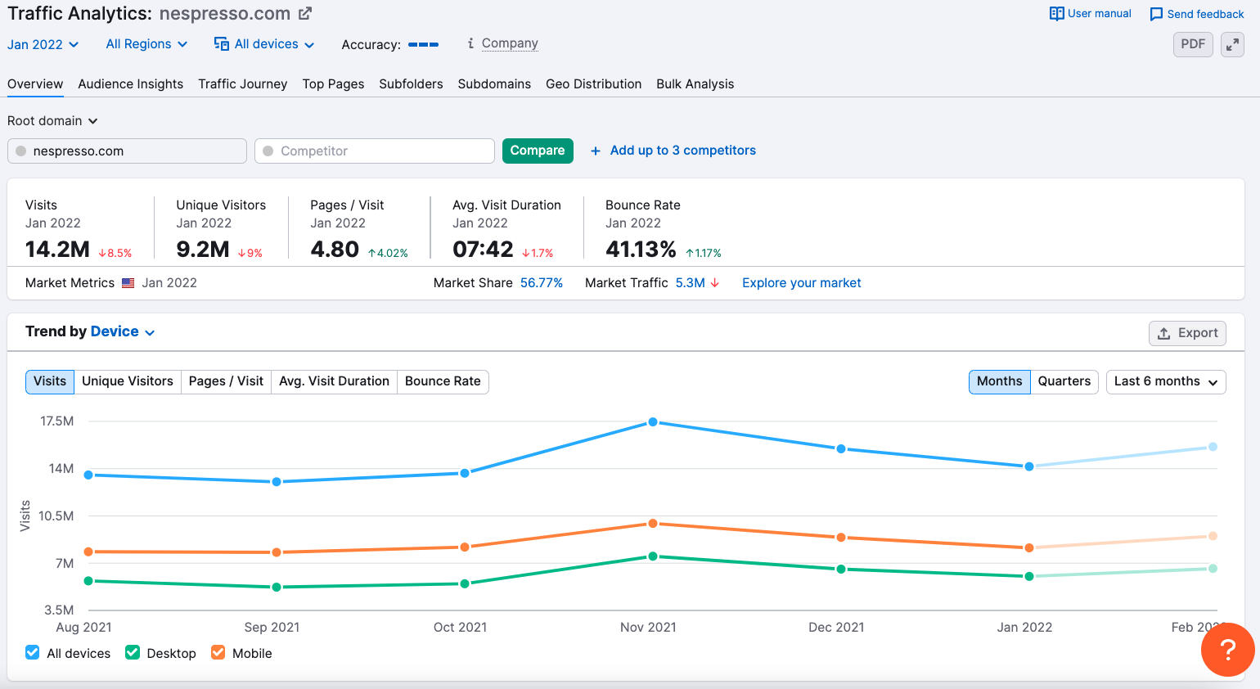Click the Send feedback icon
The image size is (1260, 689).
1156,14
